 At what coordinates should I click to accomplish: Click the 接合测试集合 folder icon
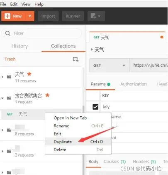click(9, 98)
